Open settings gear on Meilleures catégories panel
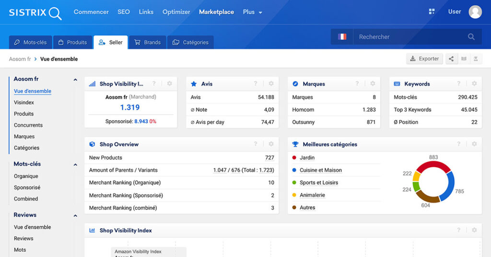 click(474, 144)
